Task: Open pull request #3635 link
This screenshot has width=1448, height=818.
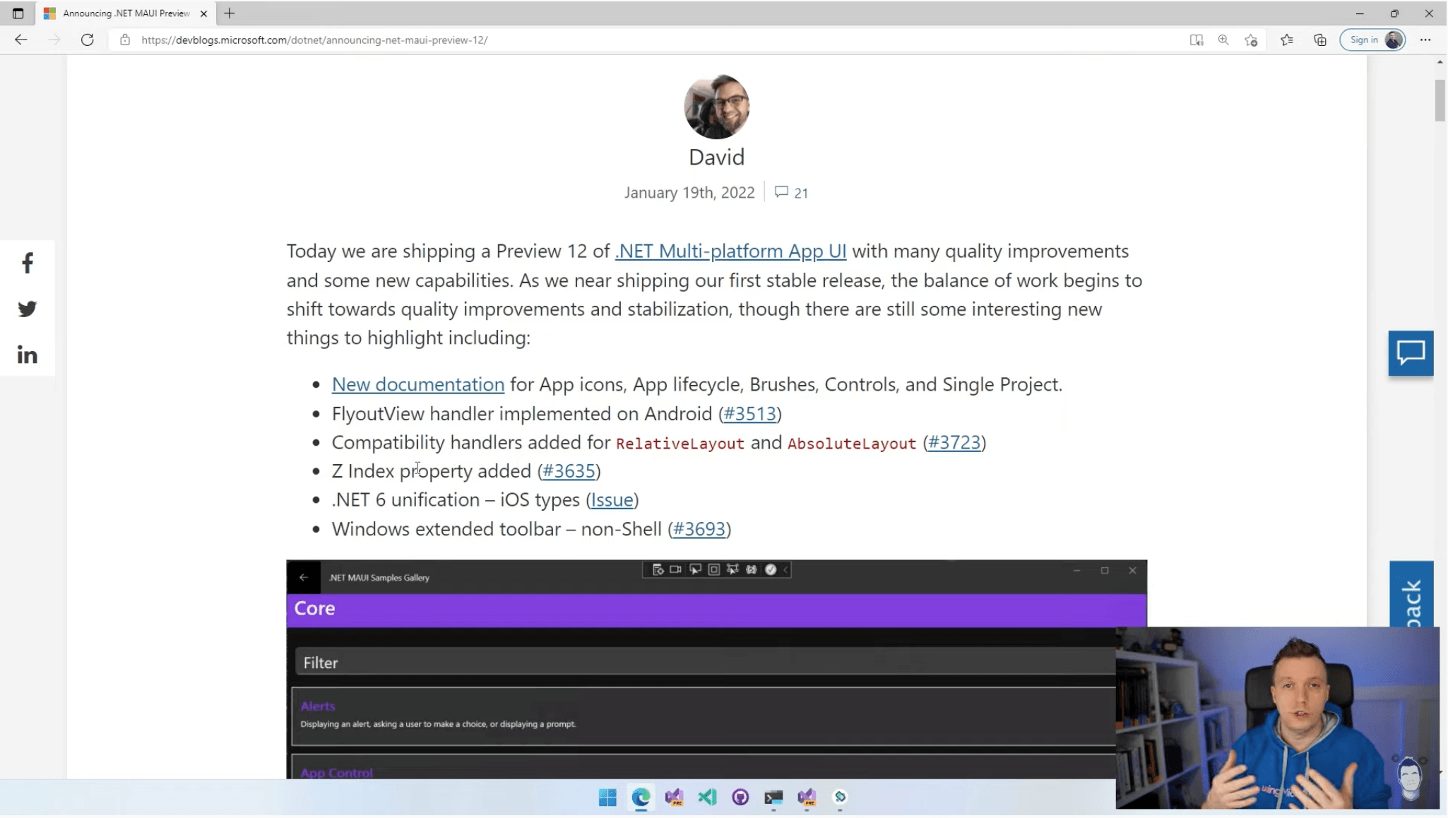Action: click(569, 471)
